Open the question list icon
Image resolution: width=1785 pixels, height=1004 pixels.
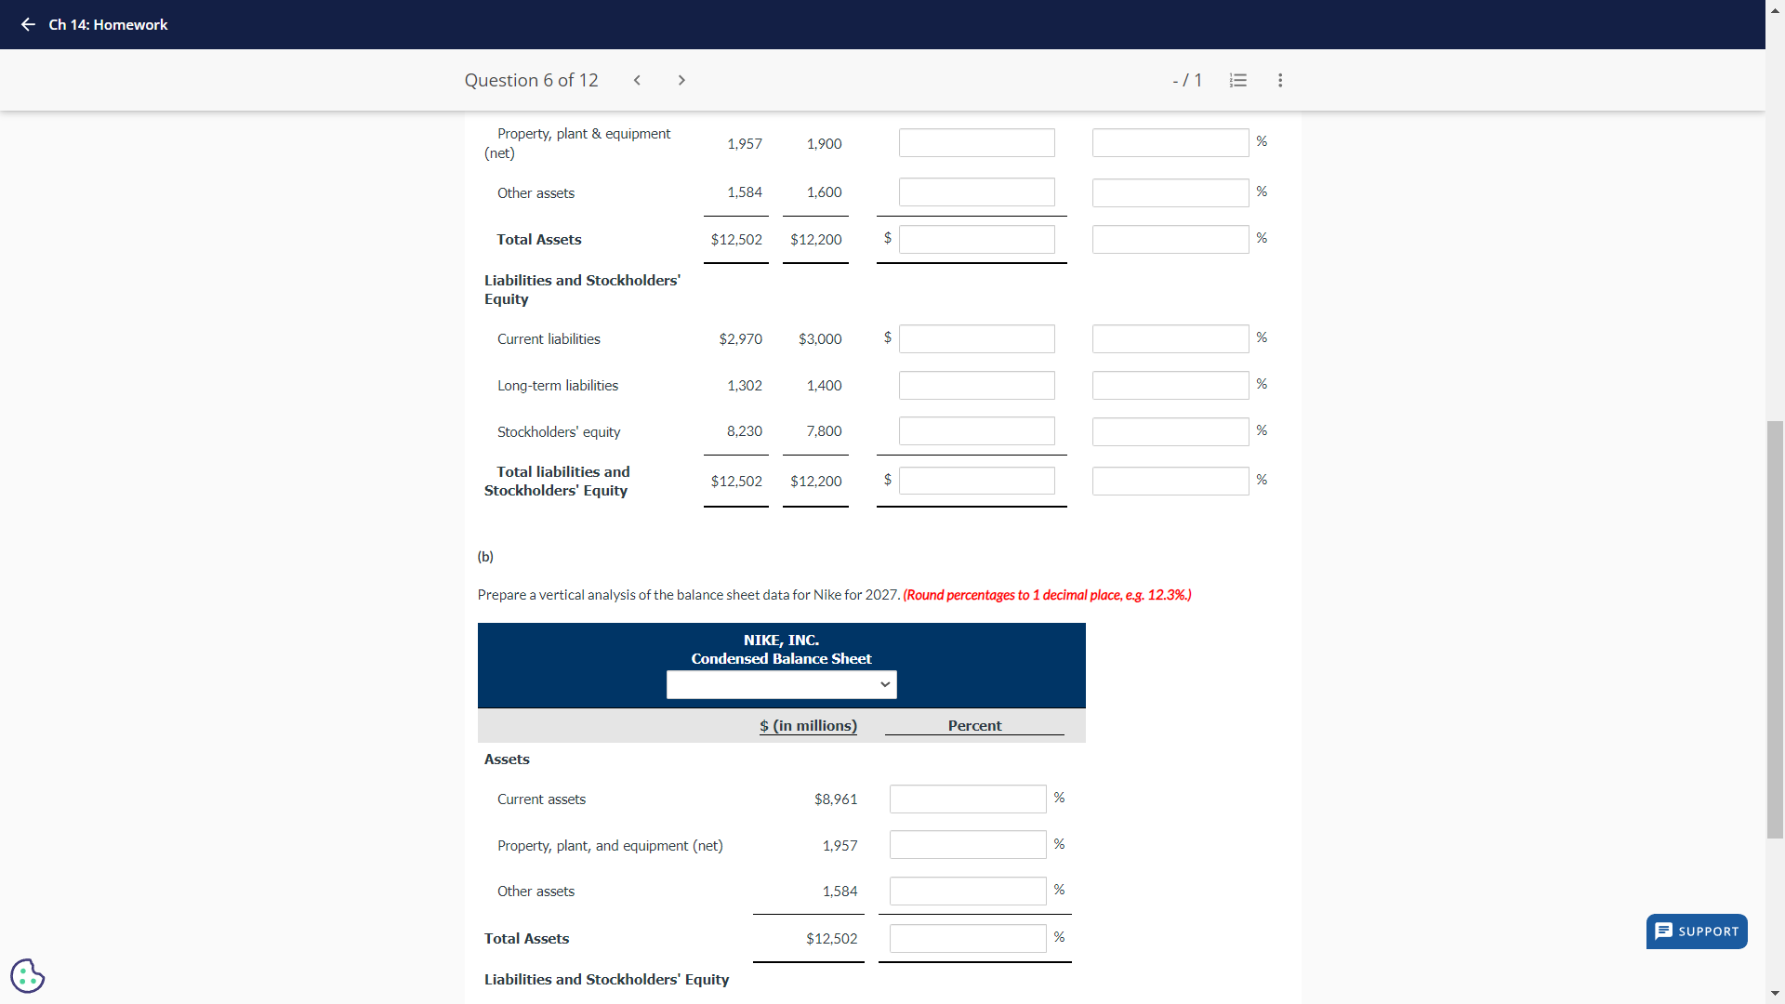click(x=1237, y=80)
